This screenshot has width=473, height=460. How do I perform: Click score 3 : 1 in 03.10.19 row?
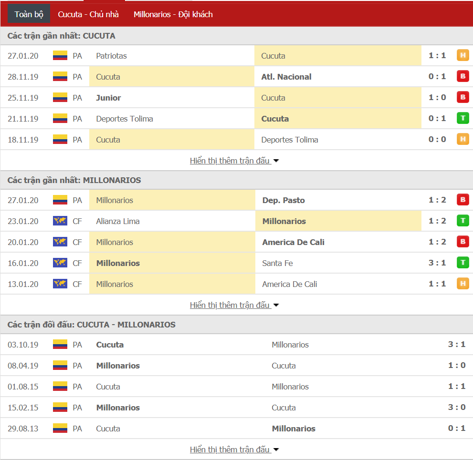pos(457,344)
